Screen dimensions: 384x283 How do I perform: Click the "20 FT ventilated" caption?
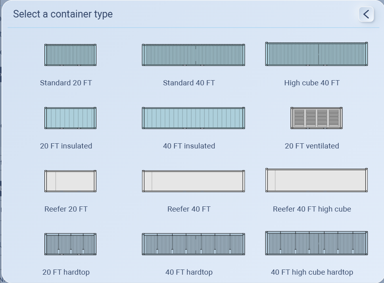point(312,146)
